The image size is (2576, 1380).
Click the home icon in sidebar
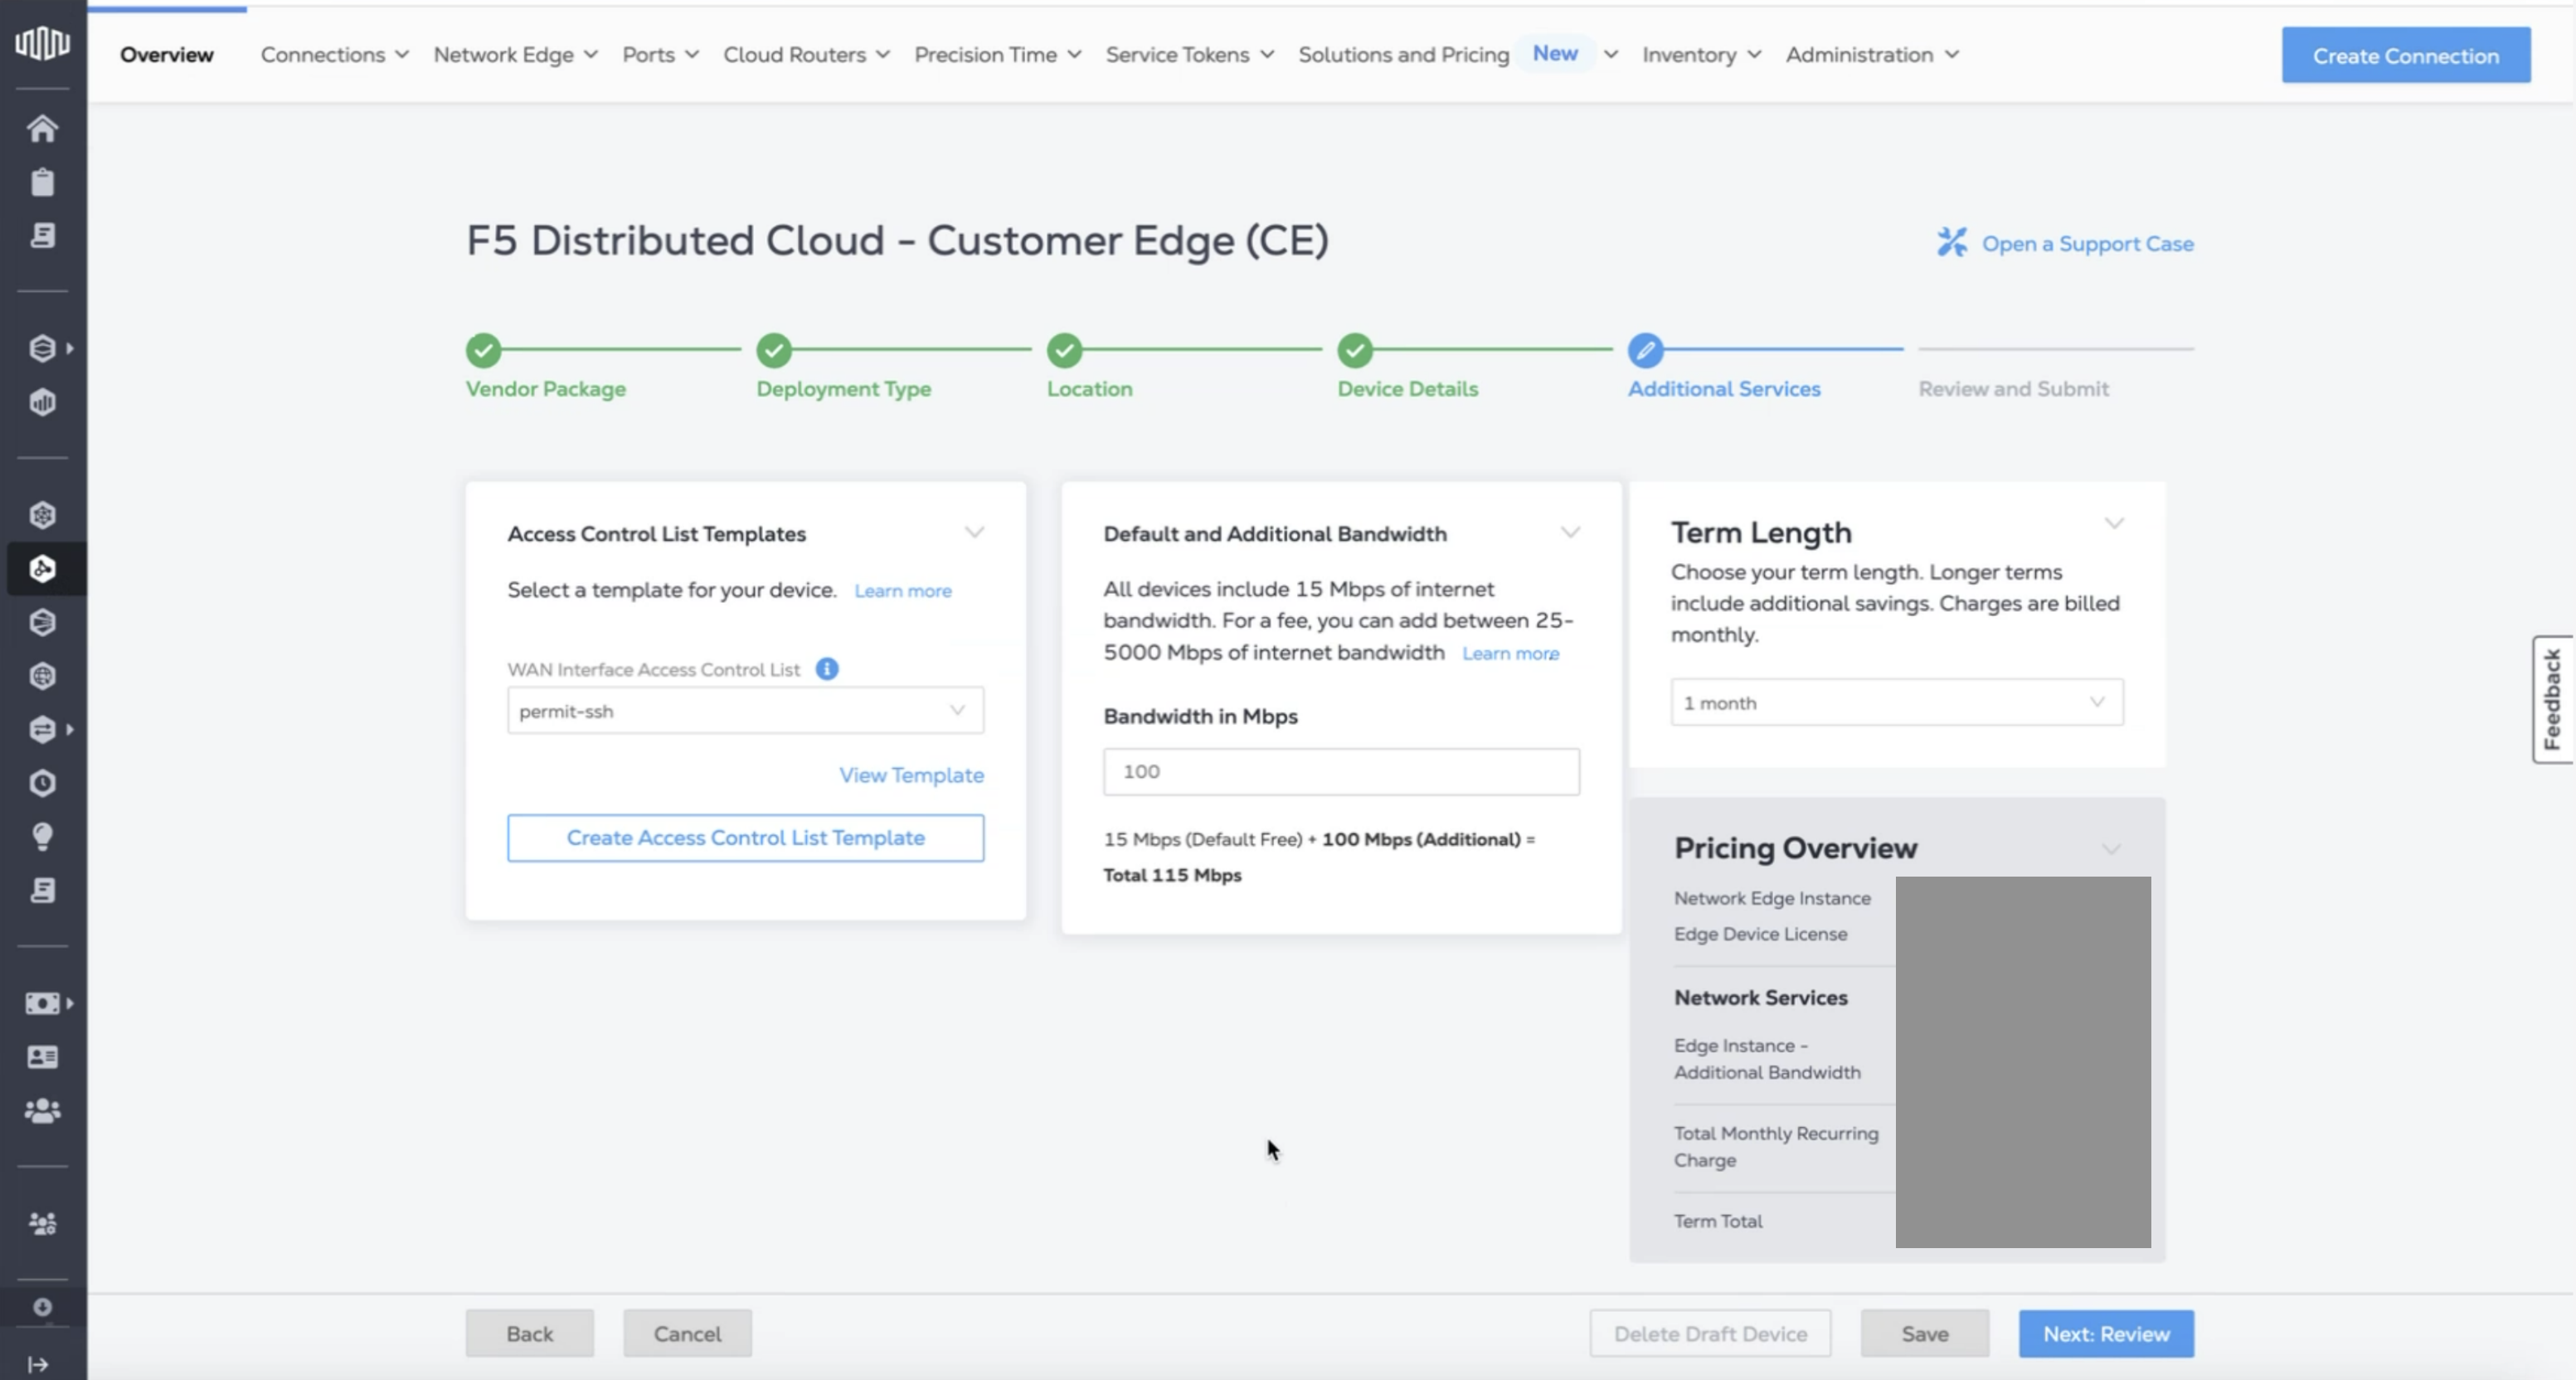pos(42,129)
